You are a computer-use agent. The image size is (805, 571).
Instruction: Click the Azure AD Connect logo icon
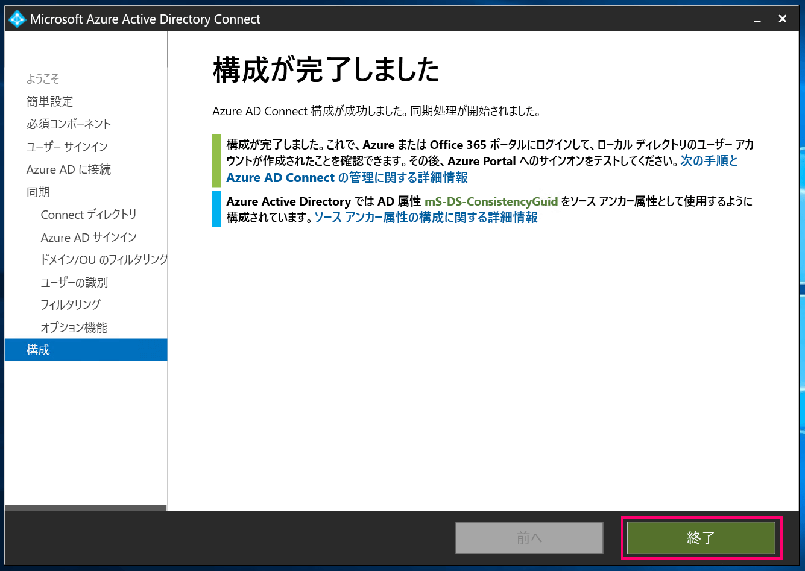click(17, 19)
